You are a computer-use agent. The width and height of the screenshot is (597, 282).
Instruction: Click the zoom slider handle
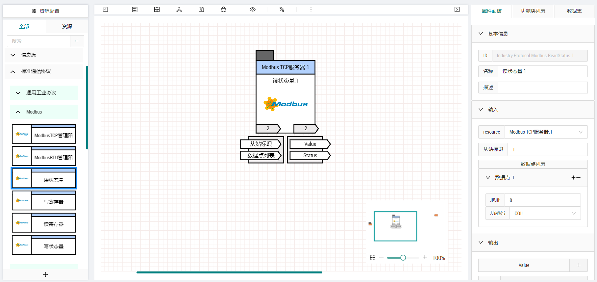pyautogui.click(x=403, y=258)
